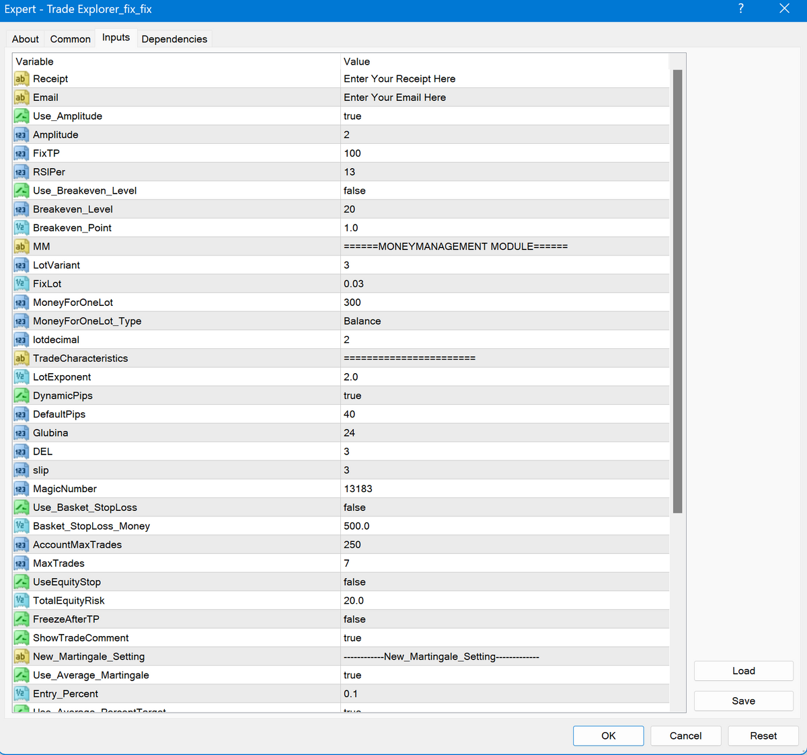The width and height of the screenshot is (807, 755).
Task: Click the boolean icon next to Use_Amplitude
Action: pos(21,116)
